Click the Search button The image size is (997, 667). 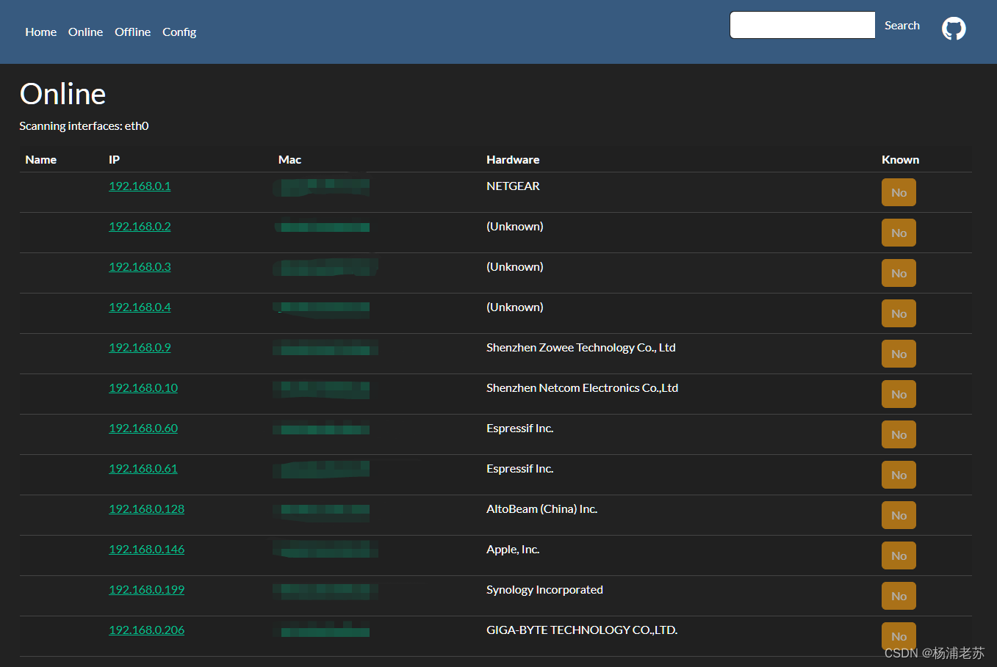[x=901, y=25]
